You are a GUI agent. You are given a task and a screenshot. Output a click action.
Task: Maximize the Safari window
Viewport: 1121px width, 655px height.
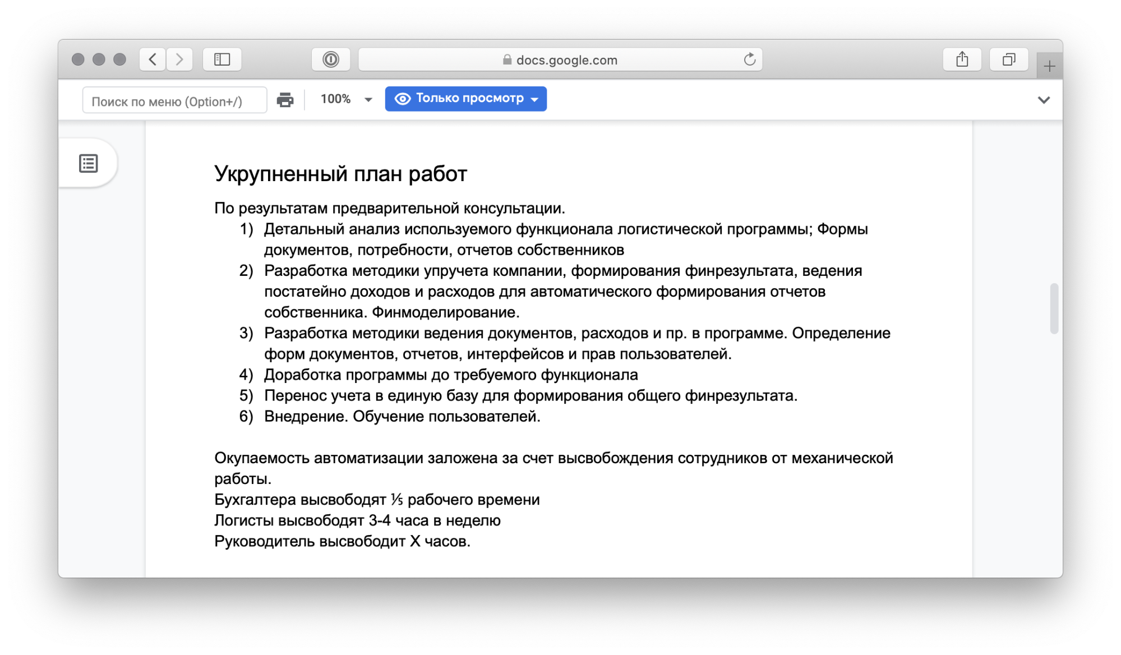click(119, 59)
